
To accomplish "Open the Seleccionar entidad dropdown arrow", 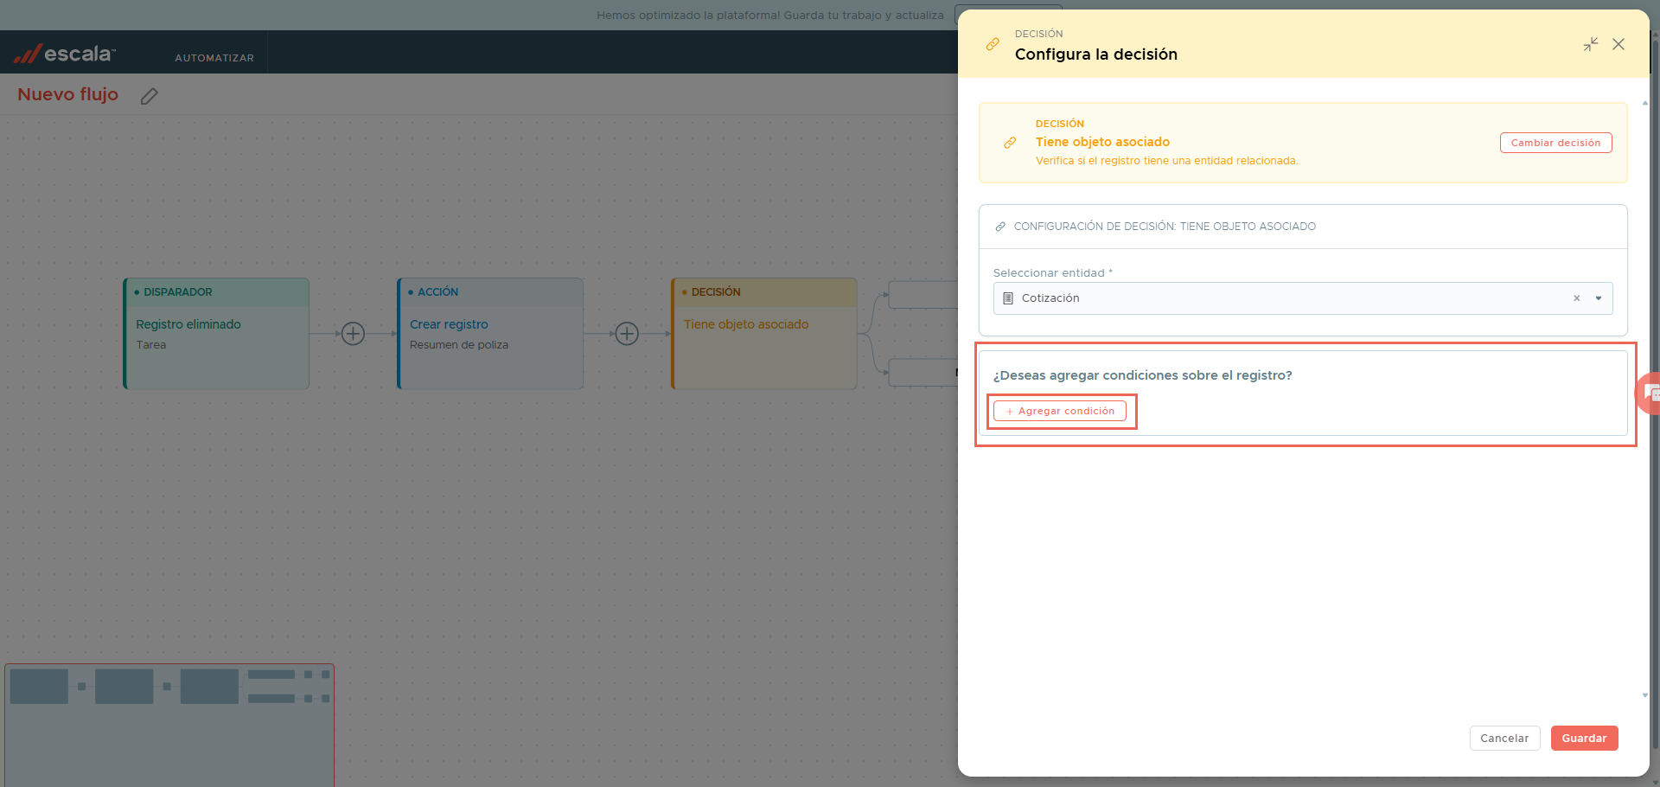I will (x=1599, y=298).
